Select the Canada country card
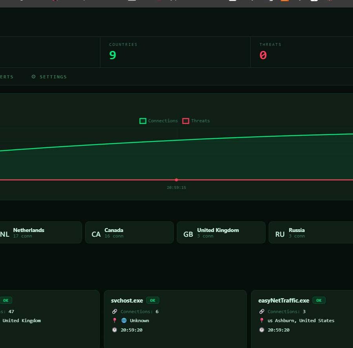 click(129, 232)
